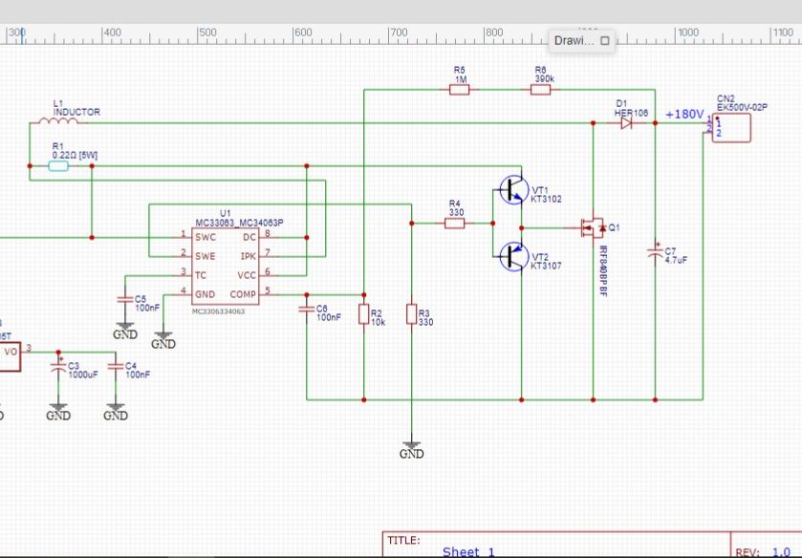
Task: Select the L1 inductor coil symbol
Action: coord(49,121)
